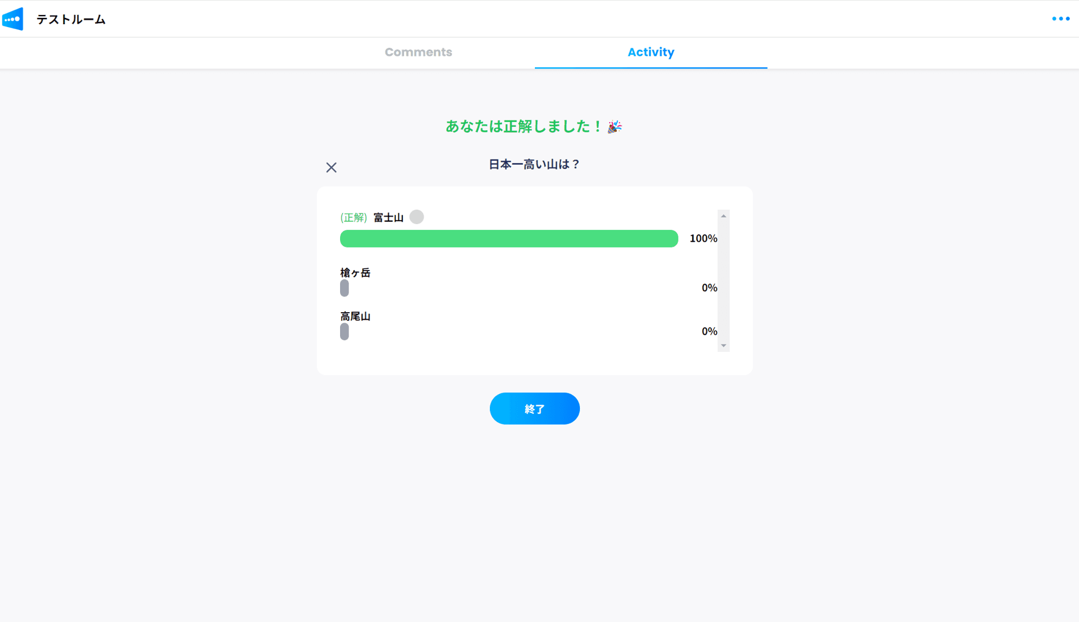Click the 100% percentage value
The image size is (1079, 622).
pyautogui.click(x=703, y=238)
